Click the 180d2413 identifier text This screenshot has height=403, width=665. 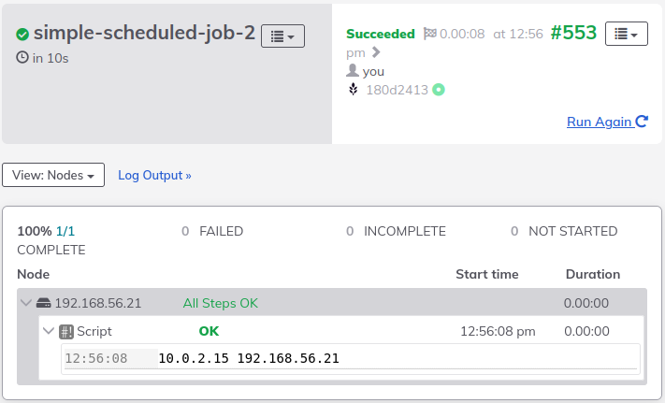pos(397,90)
